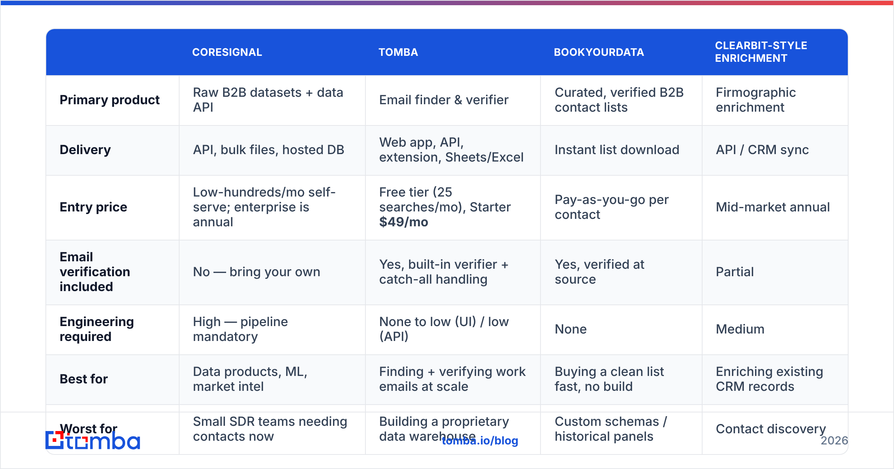Click the tomba logo in the footer
The width and height of the screenshot is (894, 469).
[x=93, y=440]
